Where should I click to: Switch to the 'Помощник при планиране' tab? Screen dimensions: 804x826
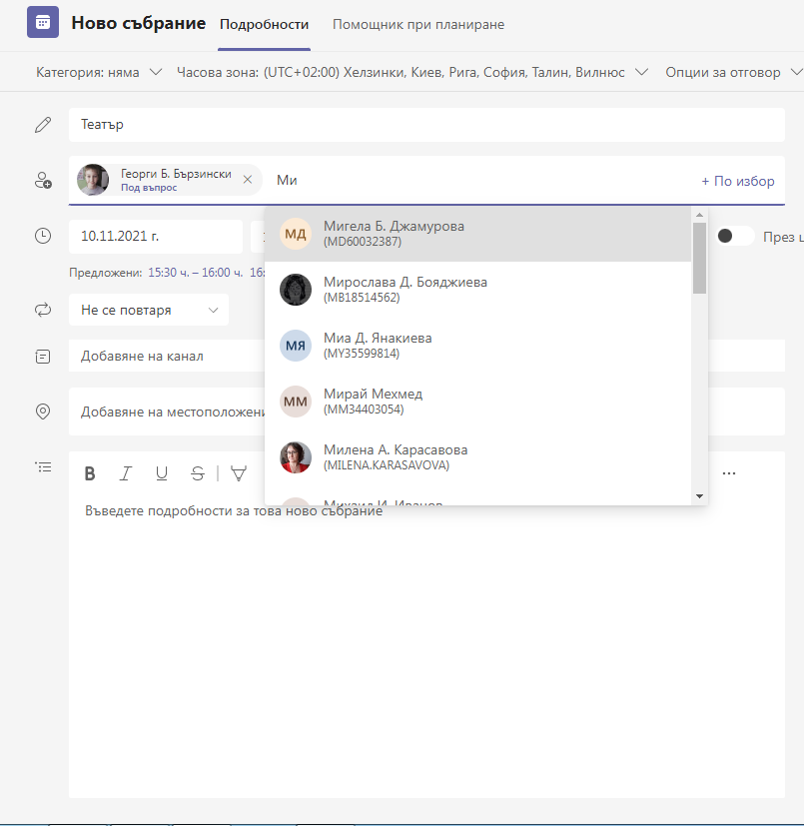418,22
